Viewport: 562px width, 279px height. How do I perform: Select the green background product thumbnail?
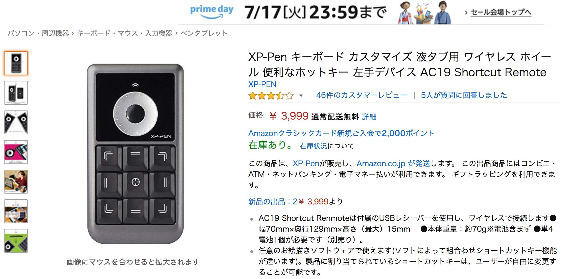[16, 241]
